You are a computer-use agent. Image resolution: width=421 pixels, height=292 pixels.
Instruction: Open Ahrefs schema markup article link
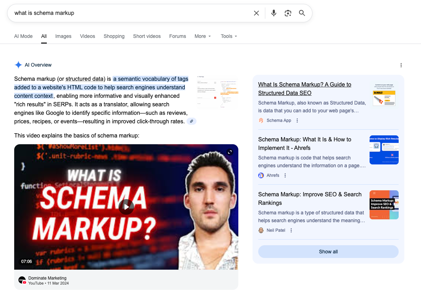pyautogui.click(x=304, y=144)
